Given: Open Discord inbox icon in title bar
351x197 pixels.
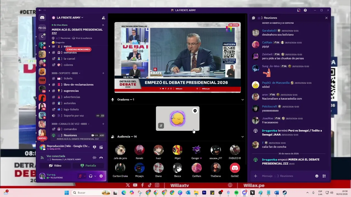Looking at the screenshot, I should 299,10.
